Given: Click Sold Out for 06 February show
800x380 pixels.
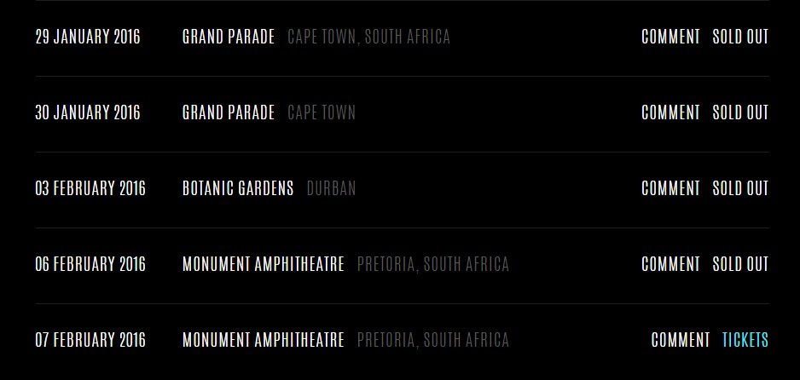Looking at the screenshot, I should point(740,264).
